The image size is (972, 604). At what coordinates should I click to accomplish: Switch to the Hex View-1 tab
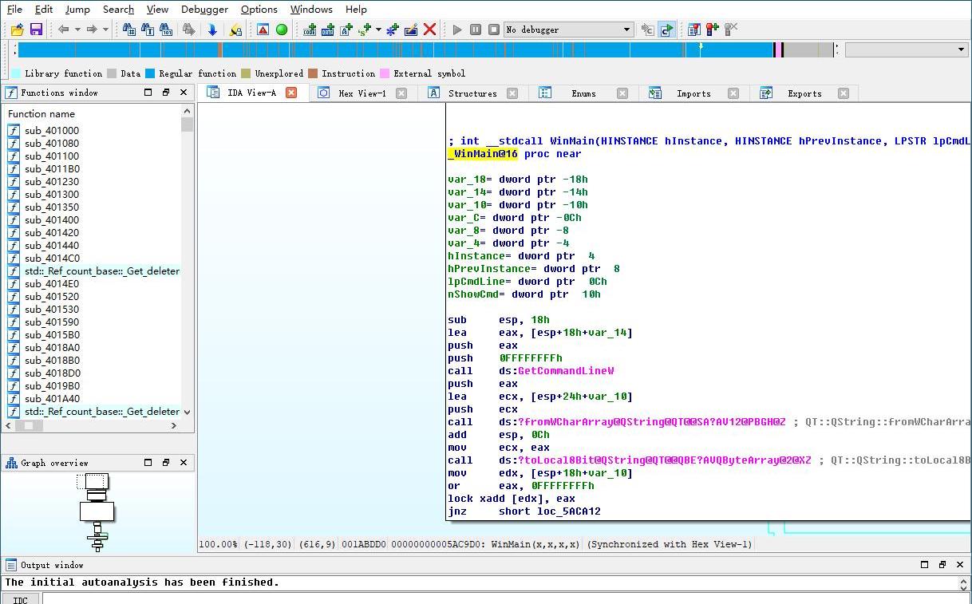coord(362,93)
